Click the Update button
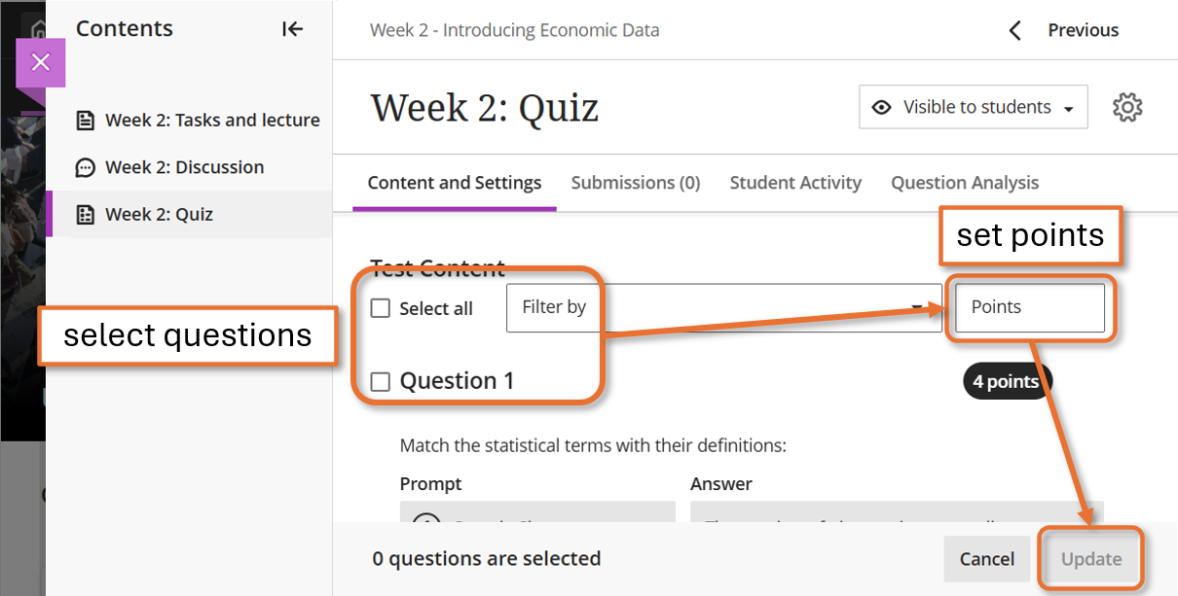The height and width of the screenshot is (596, 1178). tap(1090, 559)
